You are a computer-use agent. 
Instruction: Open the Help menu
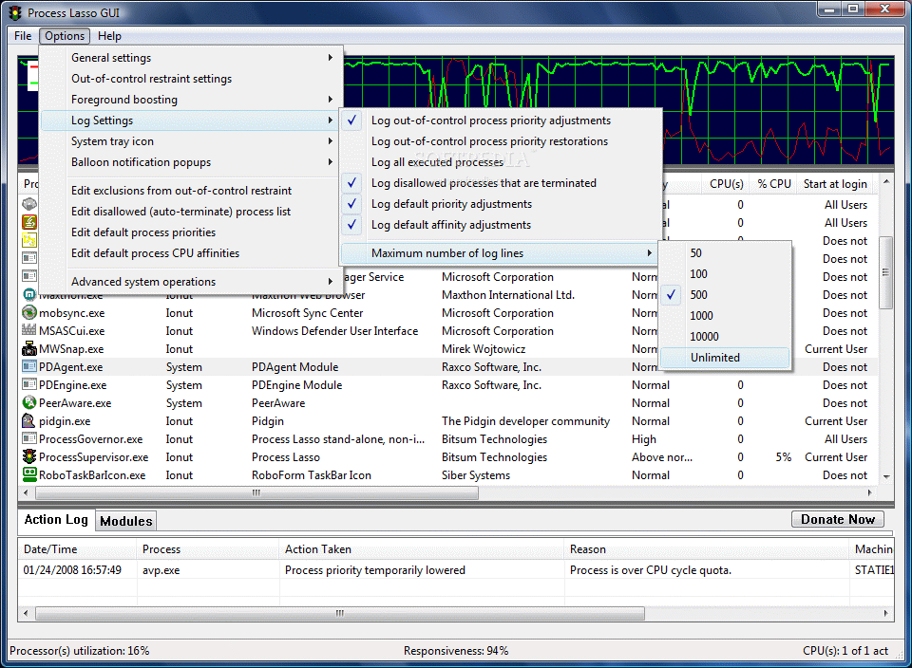pyautogui.click(x=109, y=36)
